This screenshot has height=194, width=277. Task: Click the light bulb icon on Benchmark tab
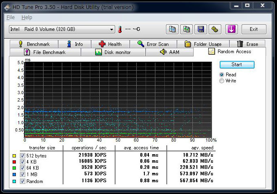pos(20,44)
